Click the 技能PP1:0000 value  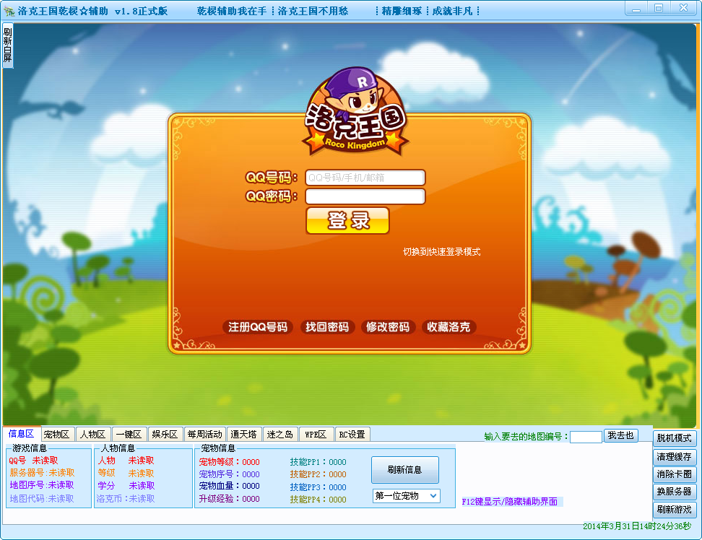pos(318,462)
